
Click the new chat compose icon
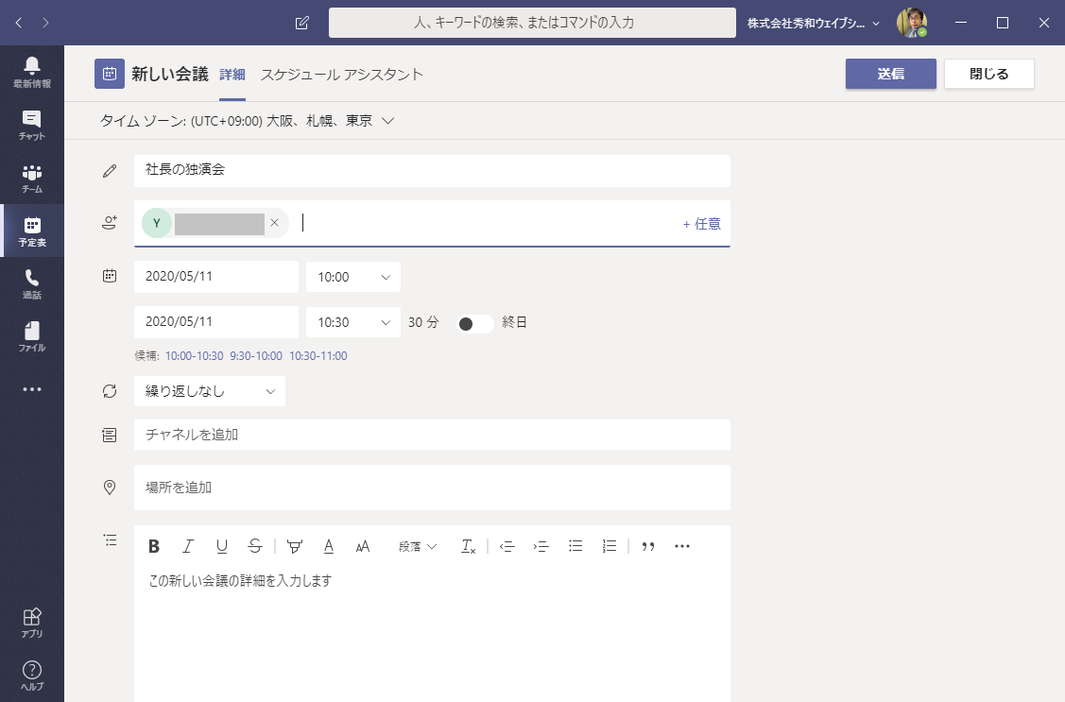pos(302,23)
